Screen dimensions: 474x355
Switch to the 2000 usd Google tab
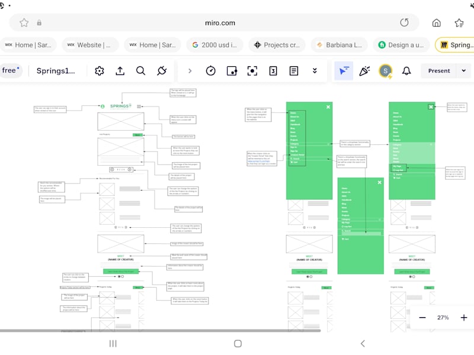pos(215,45)
